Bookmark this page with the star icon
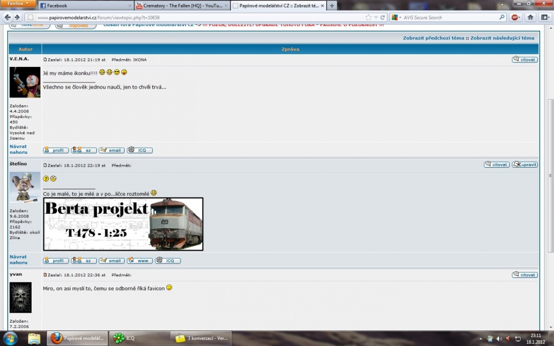Screen dimensions: 554x346 click(x=368, y=17)
